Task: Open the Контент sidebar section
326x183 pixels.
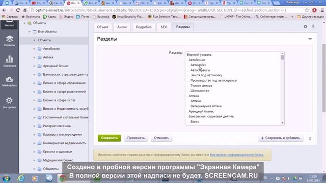Action: [x=9, y=24]
